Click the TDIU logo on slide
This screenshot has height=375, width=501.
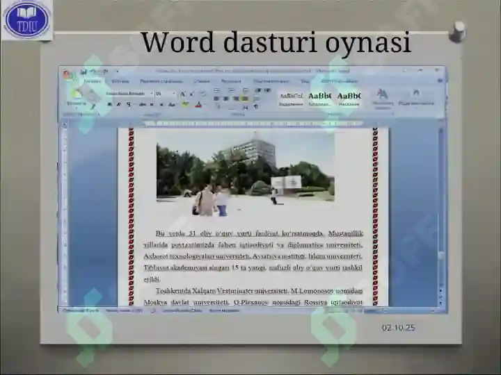pos(27,19)
